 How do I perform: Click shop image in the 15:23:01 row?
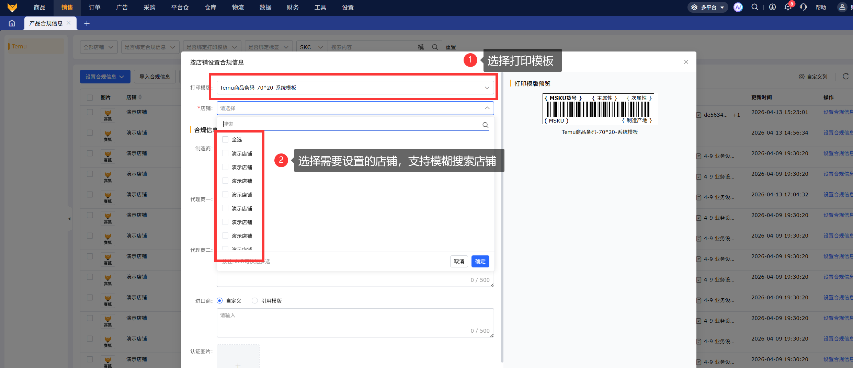coord(108,115)
